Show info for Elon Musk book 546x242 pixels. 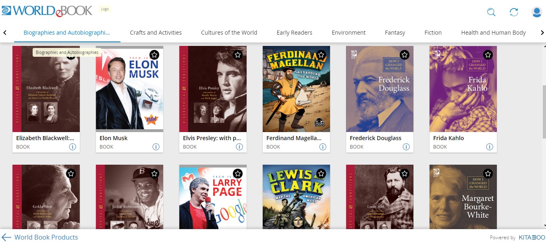pos(156,147)
